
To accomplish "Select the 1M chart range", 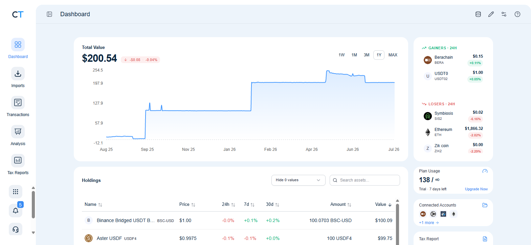I will (354, 55).
